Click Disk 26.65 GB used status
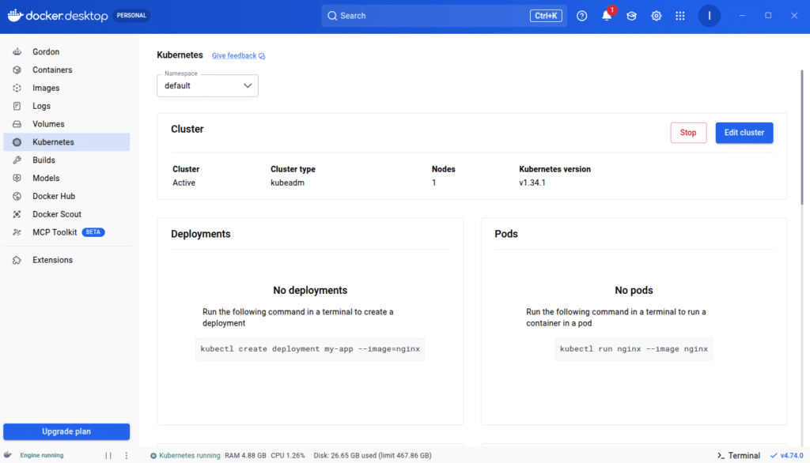This screenshot has height=463, width=810. [373, 455]
